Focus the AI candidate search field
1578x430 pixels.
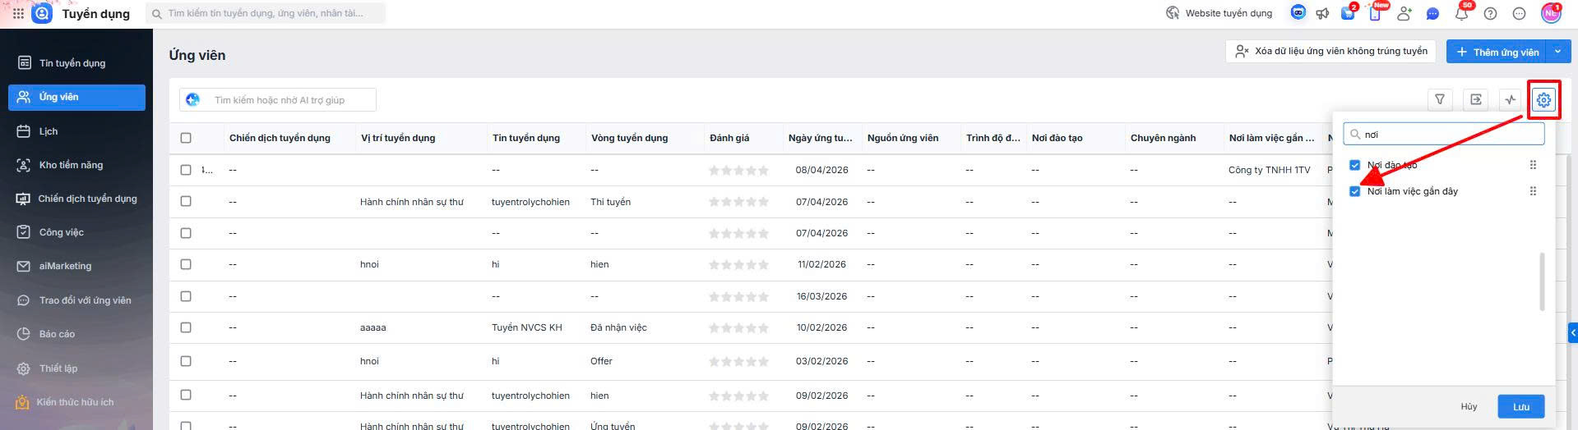(288, 100)
